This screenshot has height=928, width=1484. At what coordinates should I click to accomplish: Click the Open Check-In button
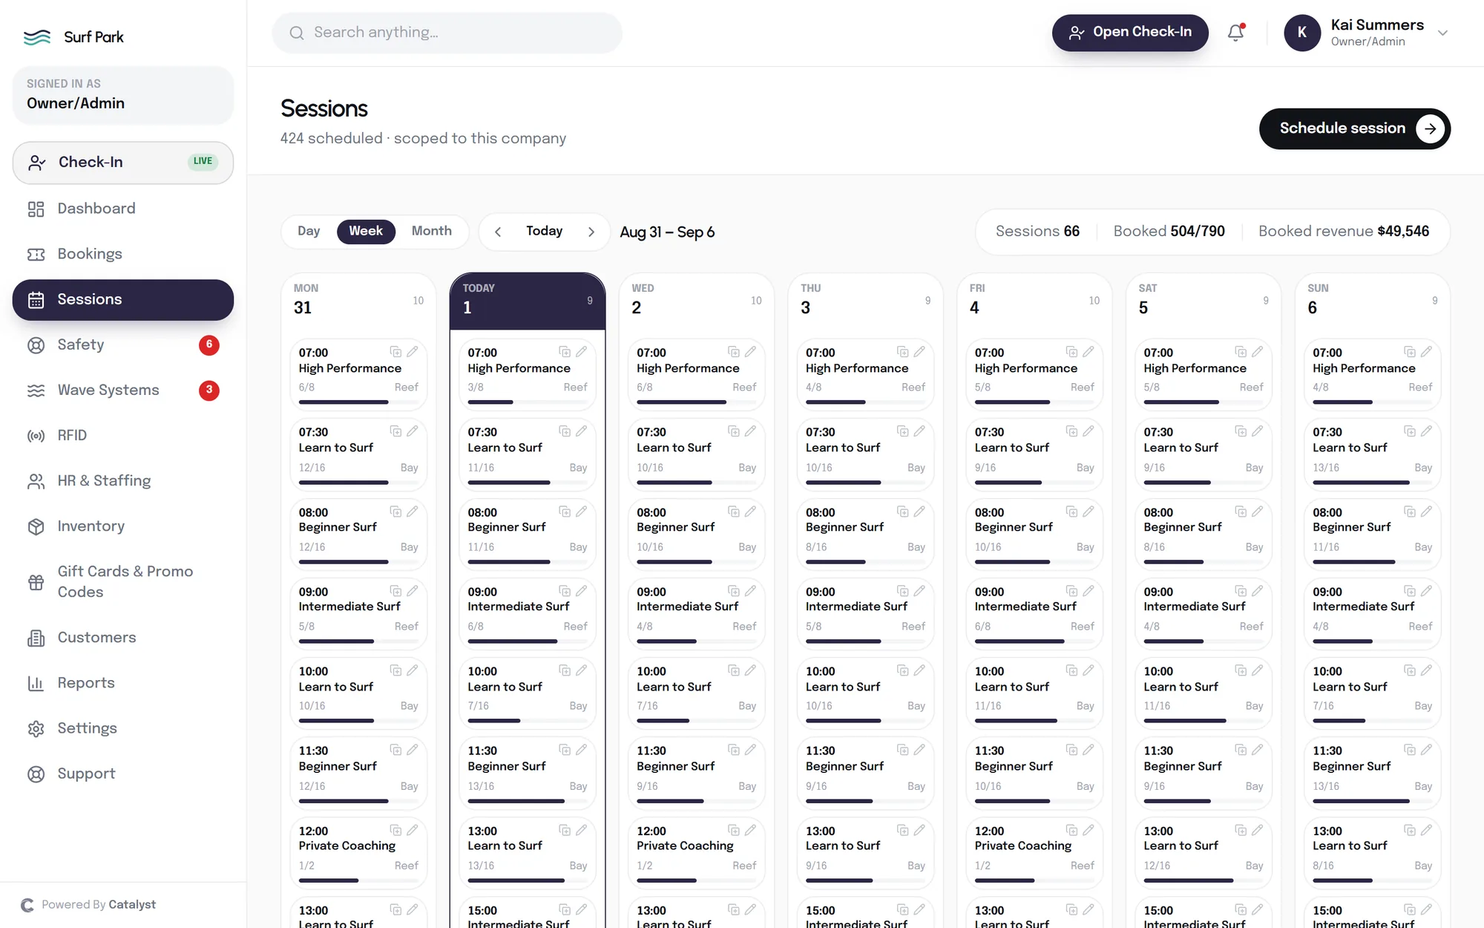click(x=1130, y=33)
